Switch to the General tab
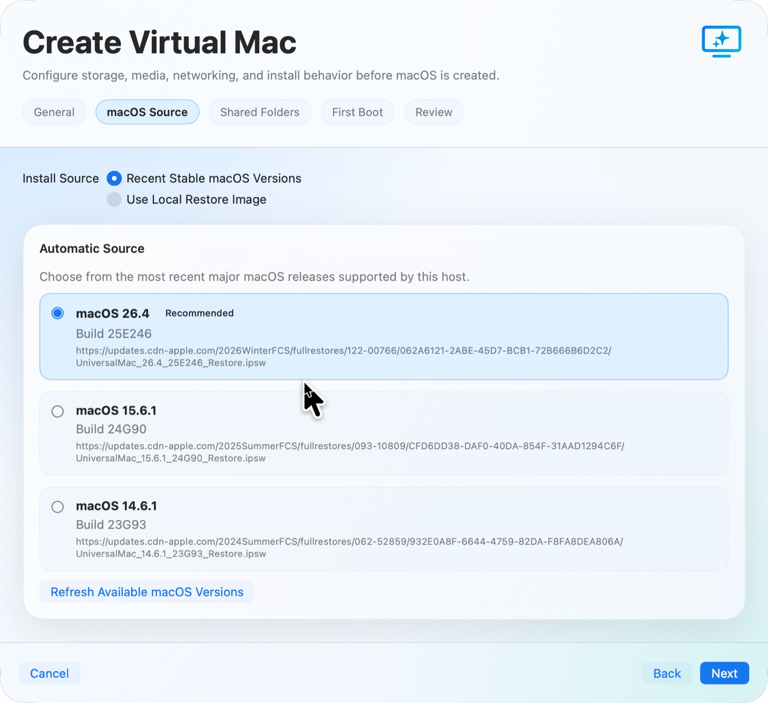This screenshot has width=768, height=703. 54,112
